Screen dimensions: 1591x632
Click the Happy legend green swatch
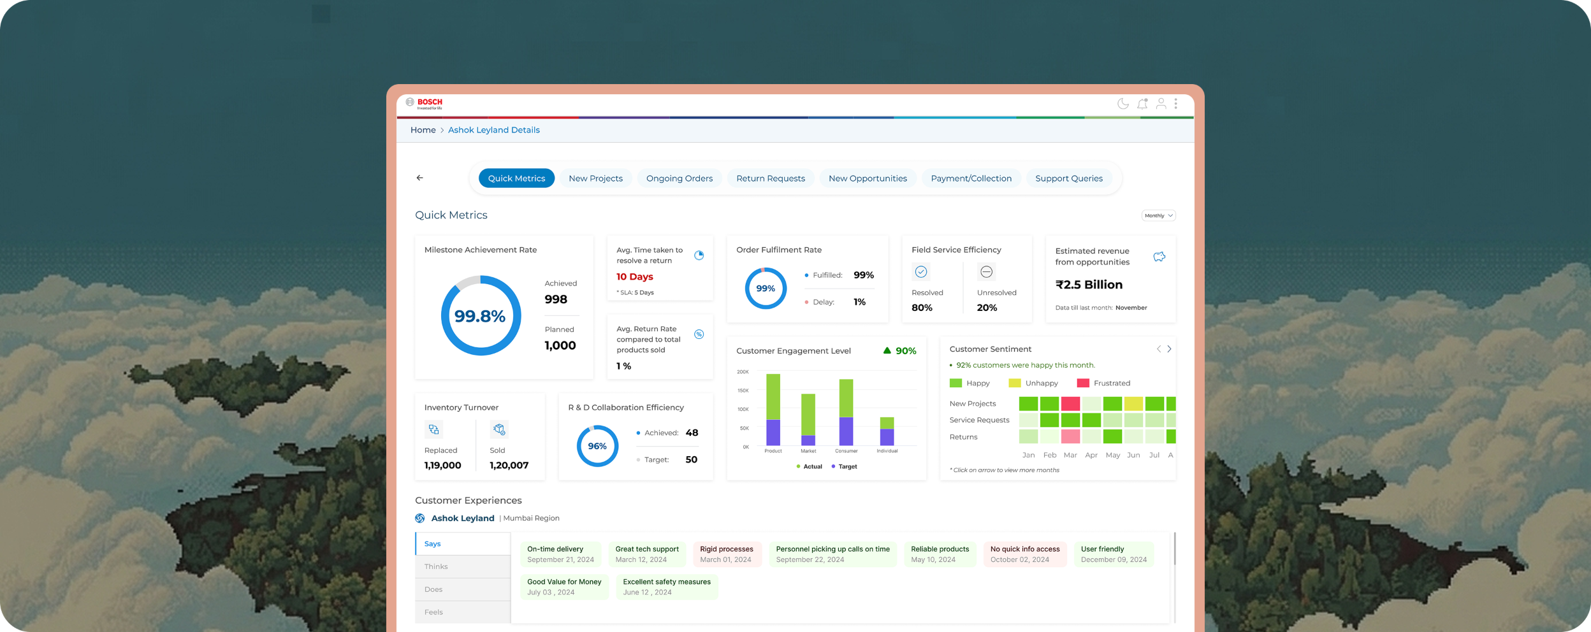coord(955,383)
